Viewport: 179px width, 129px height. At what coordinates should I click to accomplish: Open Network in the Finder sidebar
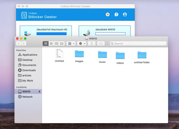click(28, 97)
